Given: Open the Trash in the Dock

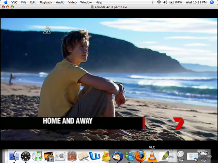Looking at the screenshot, I should pyautogui.click(x=204, y=156).
